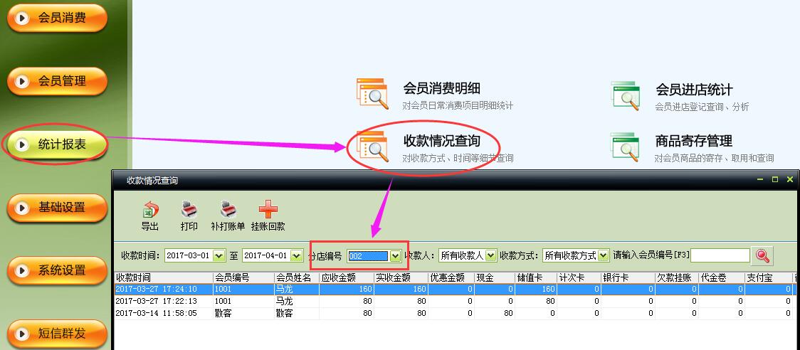Open the 会员进店统计 title link
This screenshot has width=800, height=350.
[x=695, y=90]
